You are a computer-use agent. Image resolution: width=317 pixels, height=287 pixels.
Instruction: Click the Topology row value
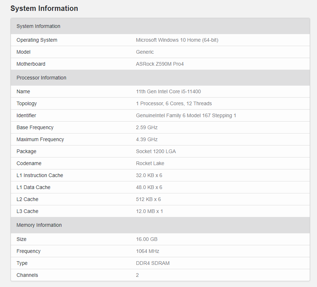(x=174, y=103)
